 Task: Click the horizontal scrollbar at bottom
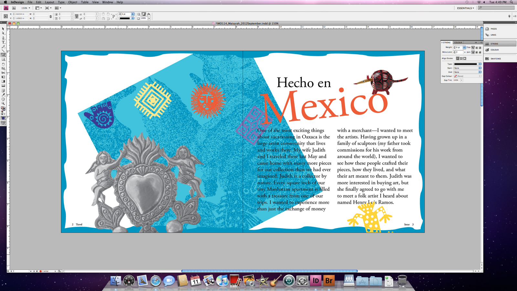point(269,271)
